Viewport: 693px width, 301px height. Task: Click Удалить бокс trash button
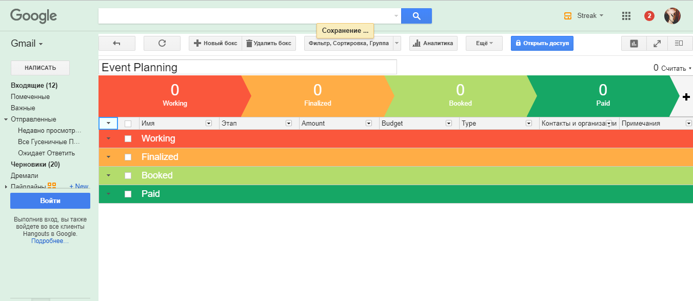269,44
